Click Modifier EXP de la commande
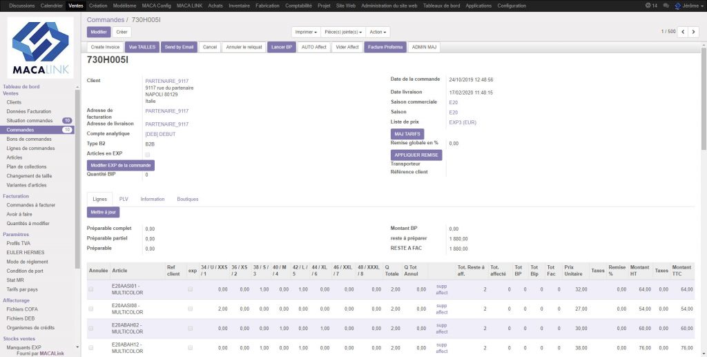The width and height of the screenshot is (707, 357). [x=121, y=166]
